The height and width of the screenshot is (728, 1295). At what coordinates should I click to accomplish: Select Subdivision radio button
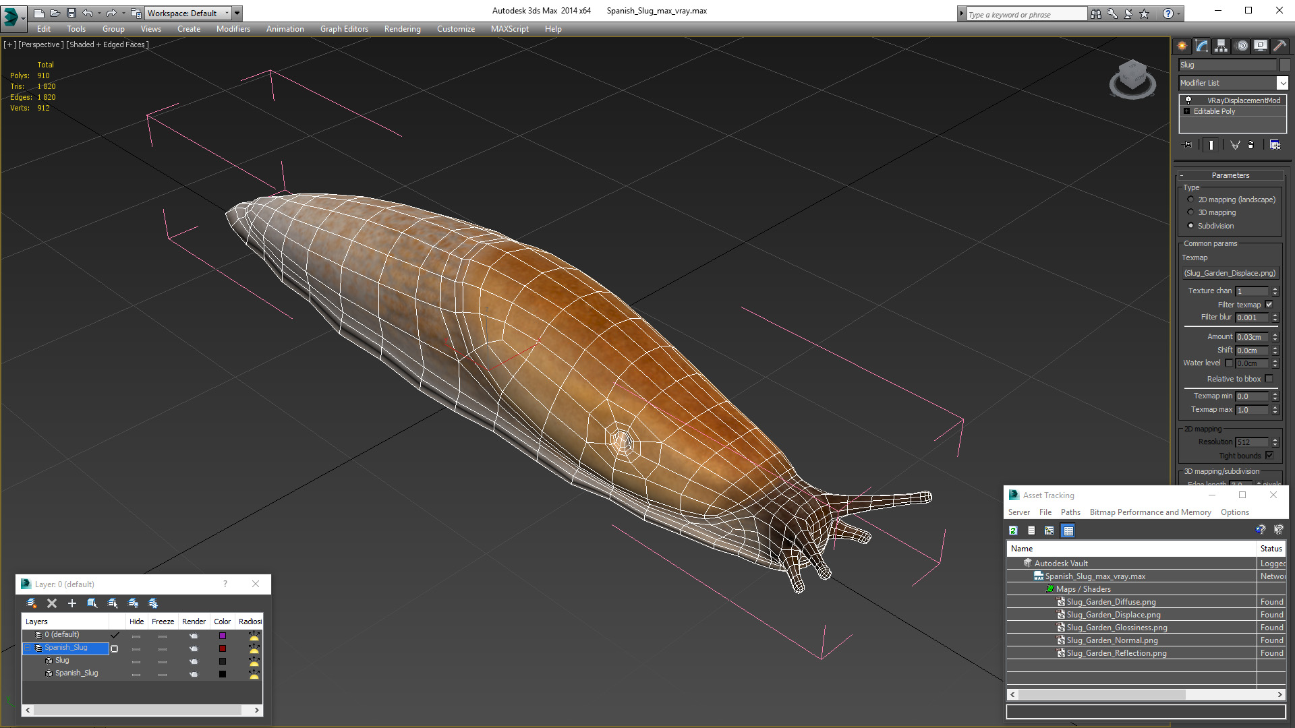coord(1190,226)
